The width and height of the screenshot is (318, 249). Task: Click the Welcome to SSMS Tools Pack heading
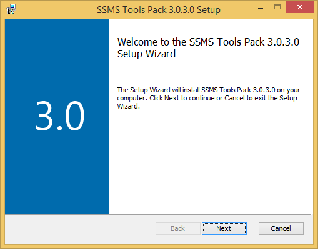pos(208,48)
